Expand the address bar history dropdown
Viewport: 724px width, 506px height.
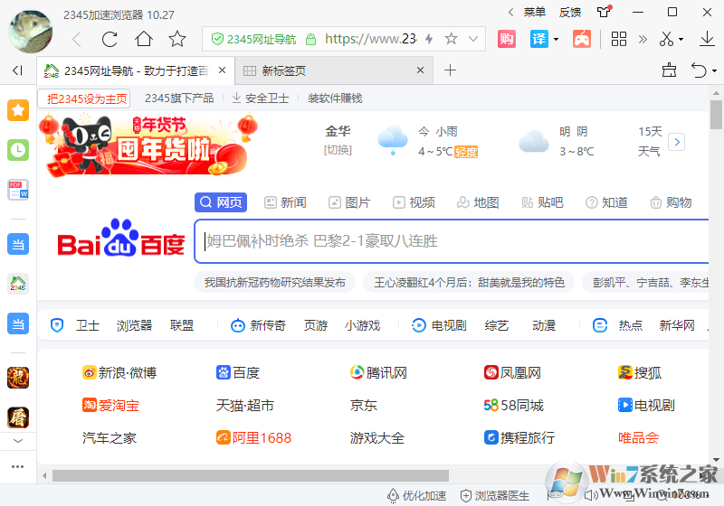pos(473,39)
